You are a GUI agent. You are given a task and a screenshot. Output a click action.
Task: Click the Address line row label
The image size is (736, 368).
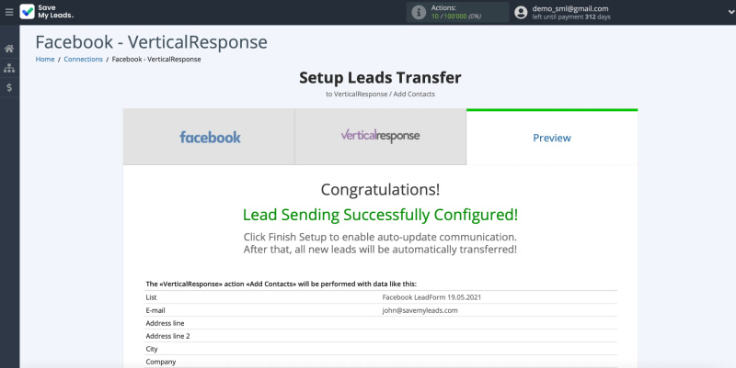click(165, 323)
